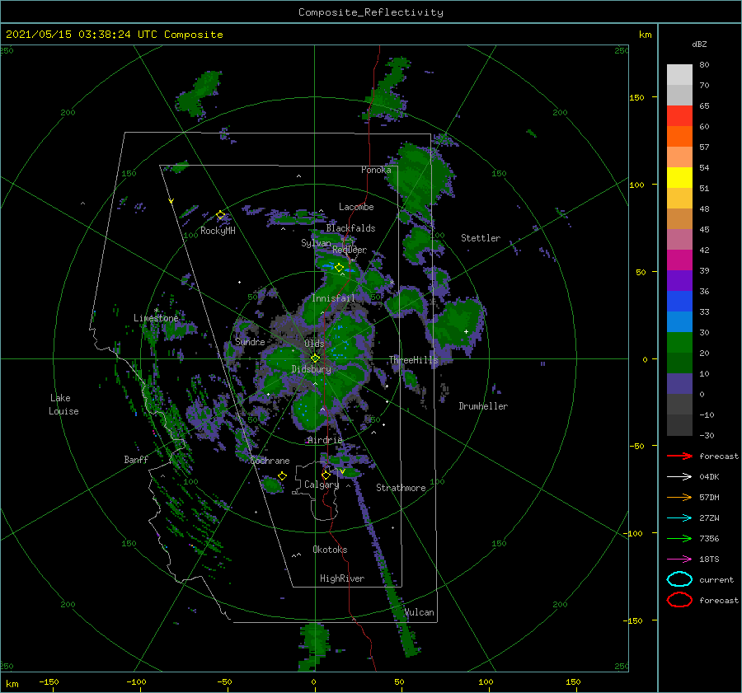
Task: Click the yellow radar-center diamond near Didsbury
Action: click(315, 358)
